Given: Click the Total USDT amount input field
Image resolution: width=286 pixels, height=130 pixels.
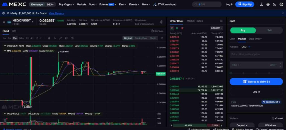Looking at the screenshot, I should 256,65.
